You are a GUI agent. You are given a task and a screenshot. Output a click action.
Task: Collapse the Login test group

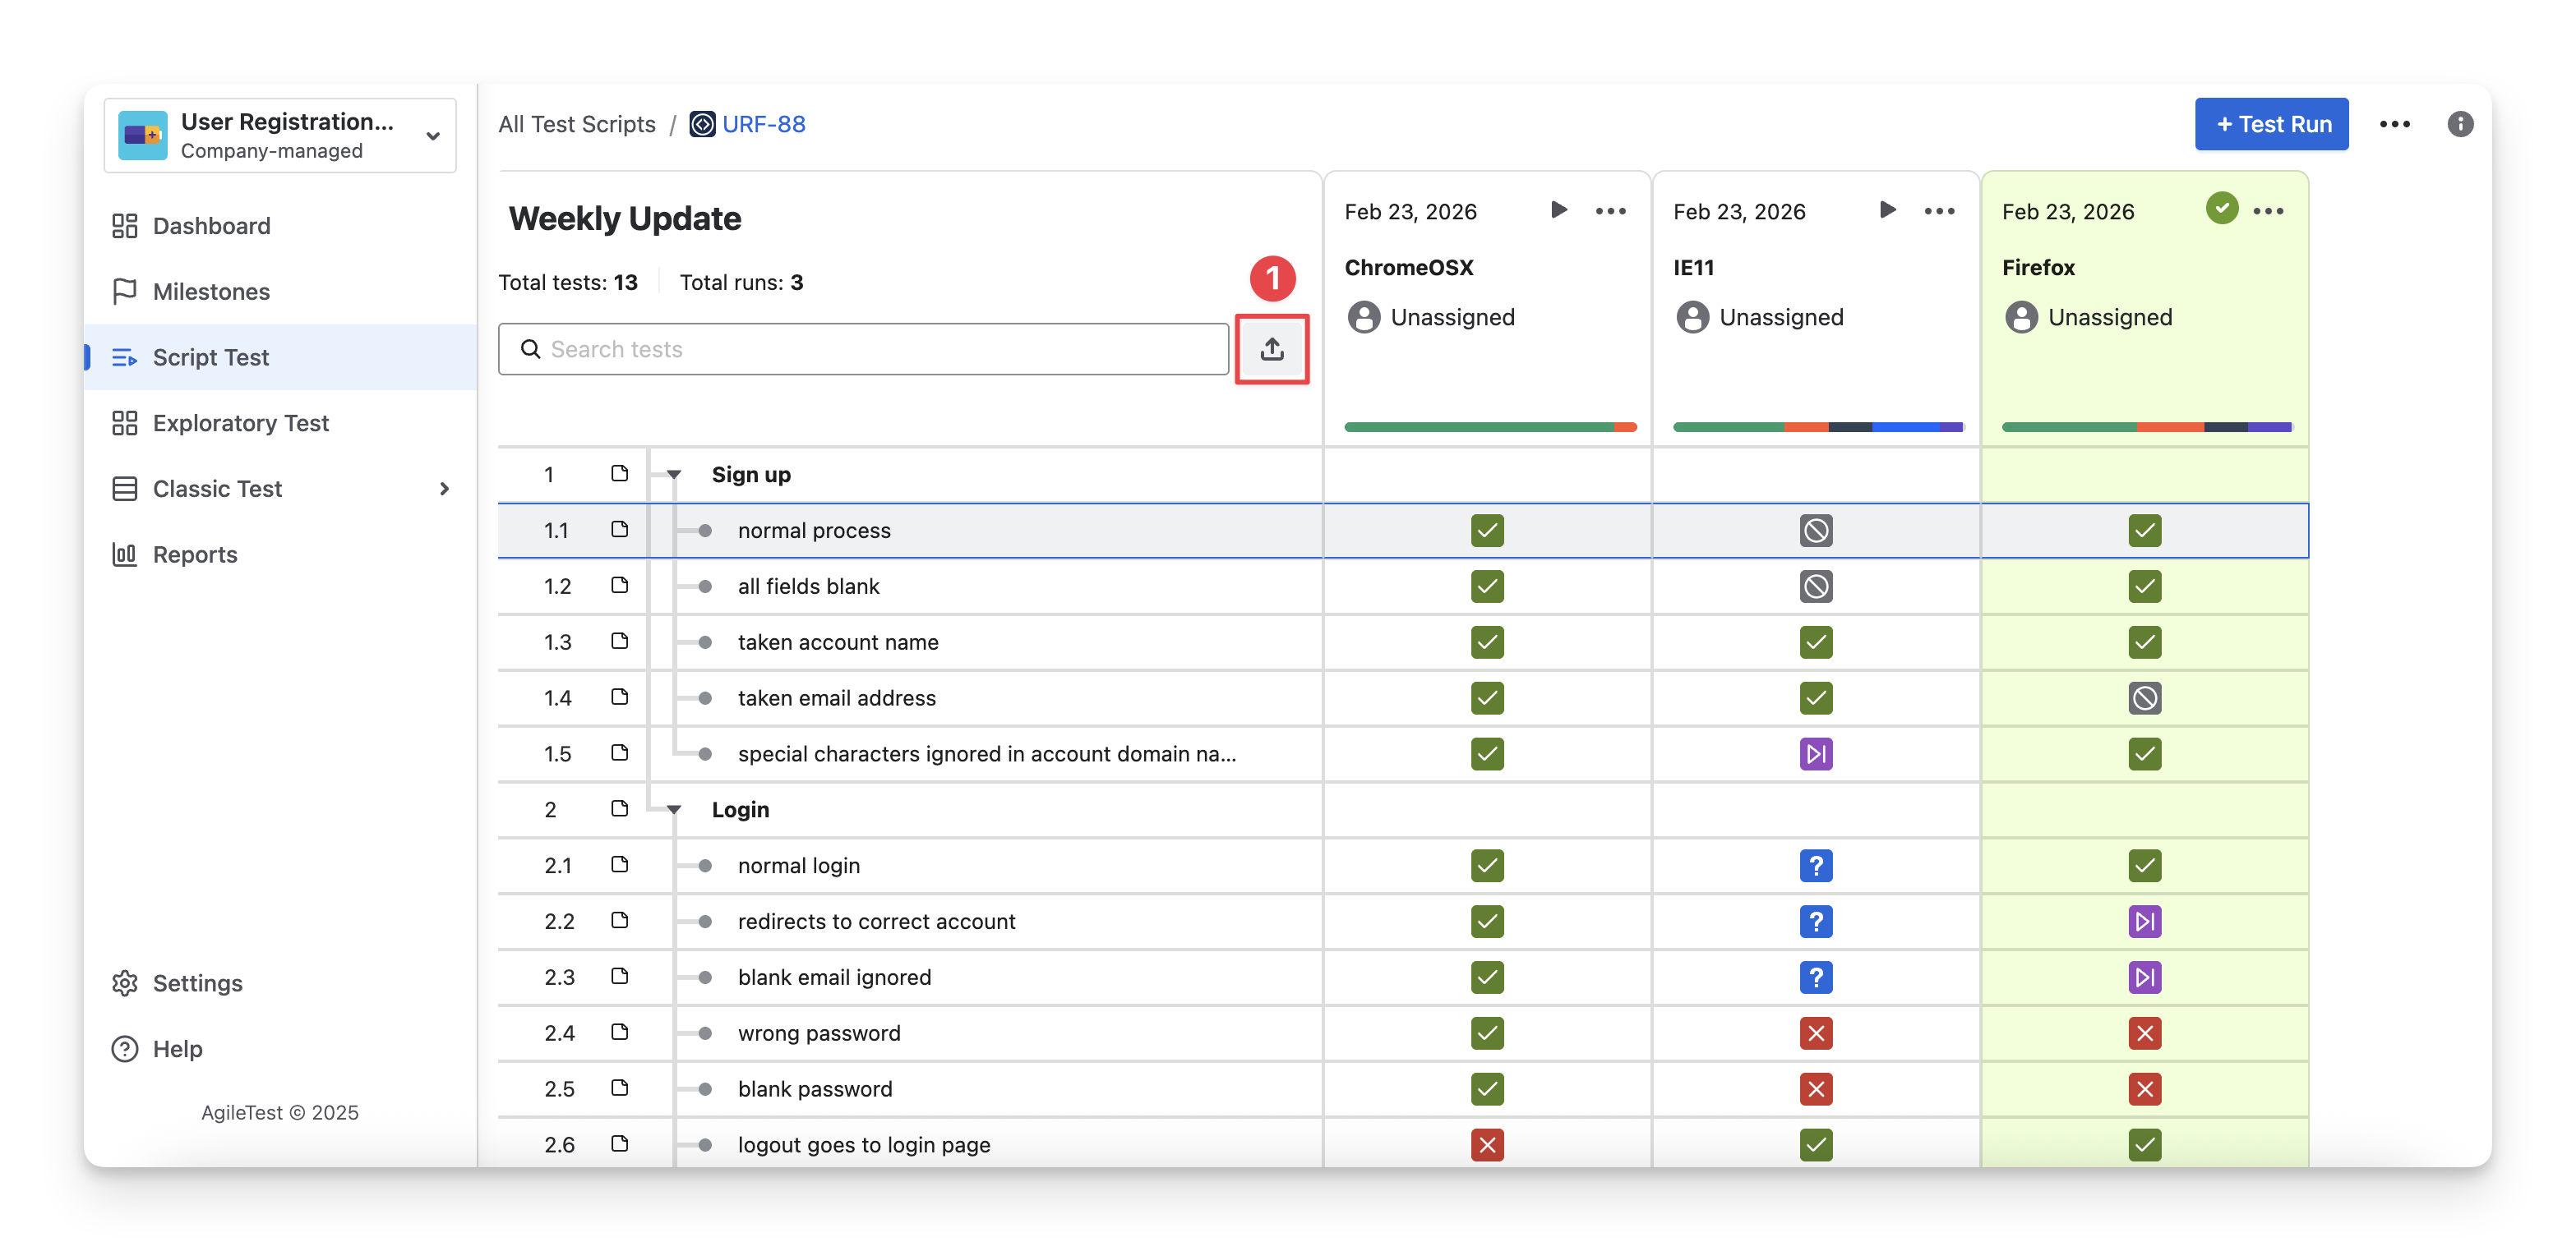(674, 809)
